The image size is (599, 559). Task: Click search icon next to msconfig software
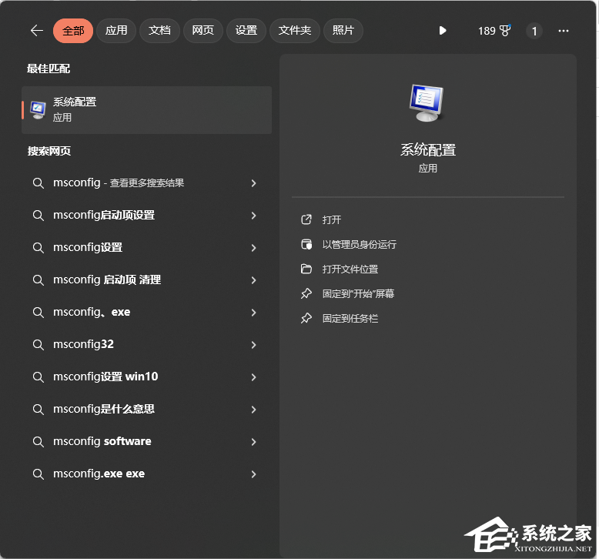point(38,442)
